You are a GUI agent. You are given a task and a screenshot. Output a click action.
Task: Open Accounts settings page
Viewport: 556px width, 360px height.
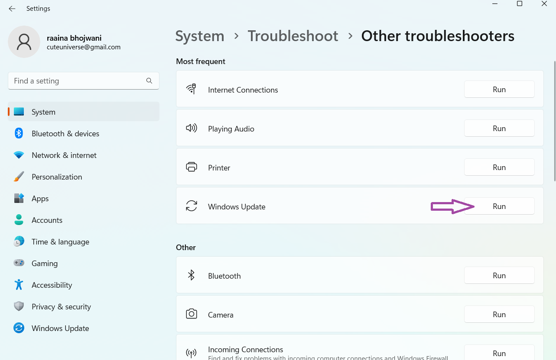point(47,220)
